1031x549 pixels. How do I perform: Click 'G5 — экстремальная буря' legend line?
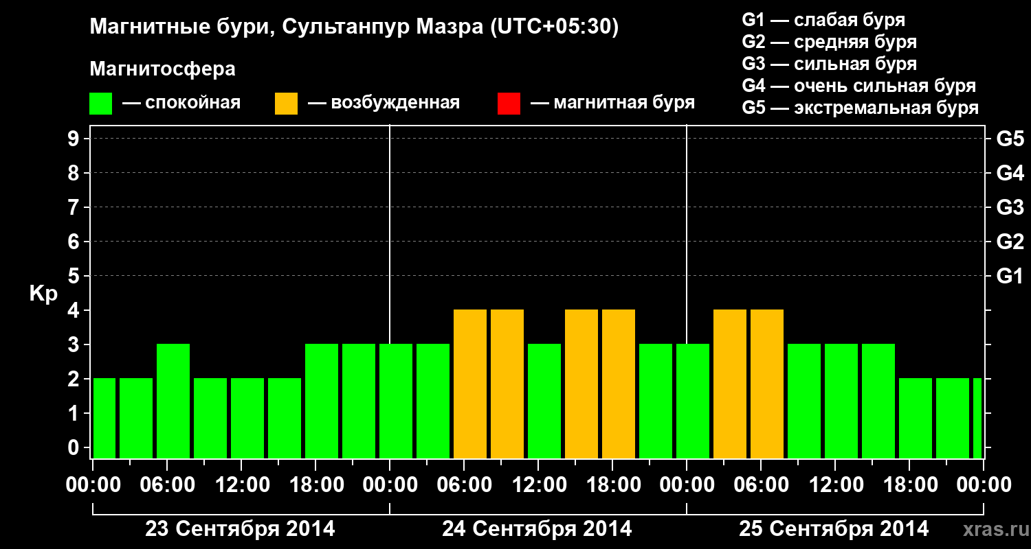pyautogui.click(x=861, y=108)
